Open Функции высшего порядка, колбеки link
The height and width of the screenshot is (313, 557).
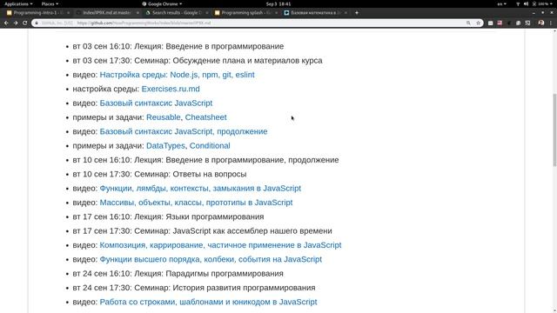coord(211,259)
